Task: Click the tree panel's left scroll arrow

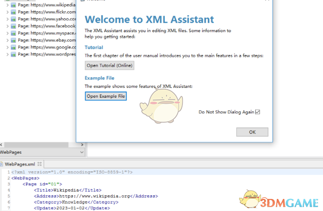Action: point(1,145)
